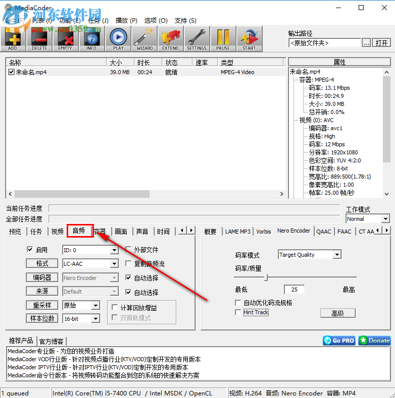Image resolution: width=395 pixels, height=398 pixels.
Task: Open the 播放 (P) menu
Action: pos(126,21)
